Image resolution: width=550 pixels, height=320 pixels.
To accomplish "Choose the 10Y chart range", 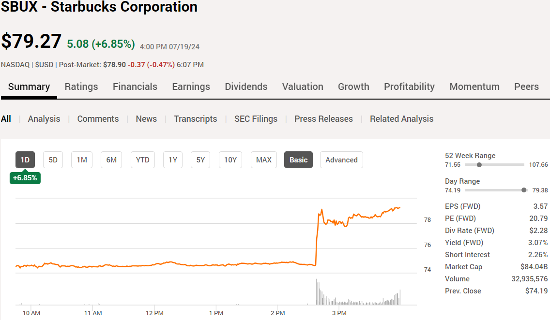I will pos(230,160).
